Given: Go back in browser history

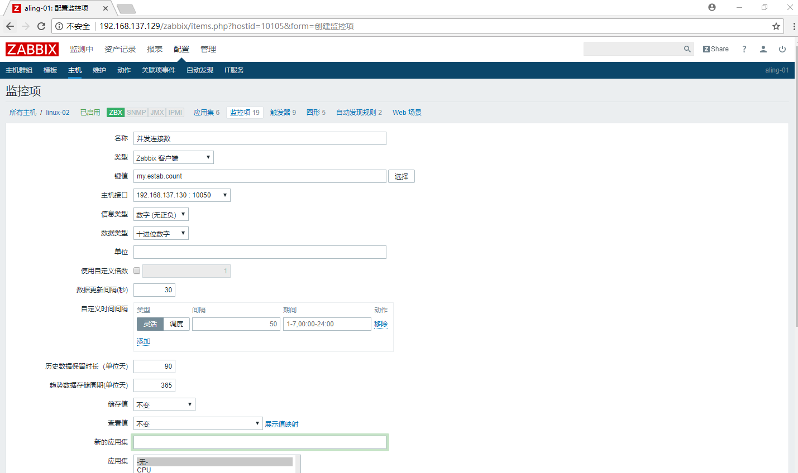Looking at the screenshot, I should click(x=10, y=26).
